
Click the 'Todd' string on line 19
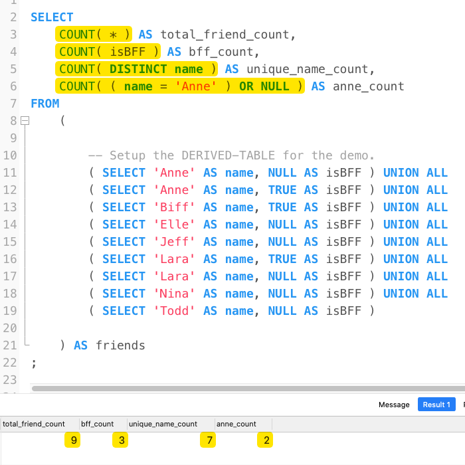(175, 311)
